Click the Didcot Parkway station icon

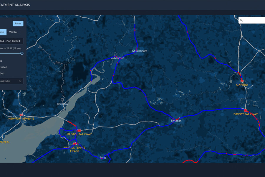tap(245, 110)
